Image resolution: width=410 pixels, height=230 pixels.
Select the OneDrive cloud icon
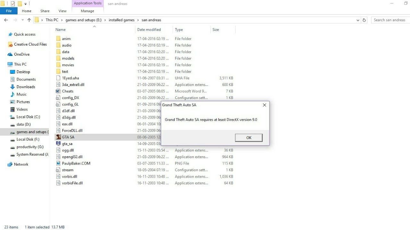(10, 54)
